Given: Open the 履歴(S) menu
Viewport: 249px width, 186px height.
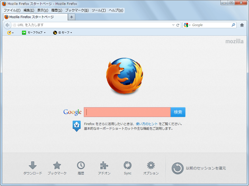Looking at the screenshot, I should [x=57, y=10].
